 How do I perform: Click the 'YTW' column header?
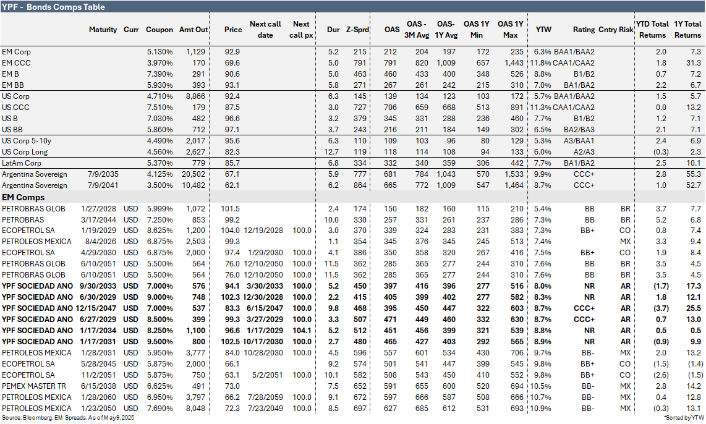coord(543,29)
